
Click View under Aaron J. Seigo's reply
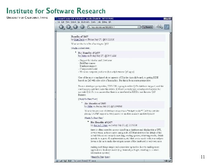107,157
